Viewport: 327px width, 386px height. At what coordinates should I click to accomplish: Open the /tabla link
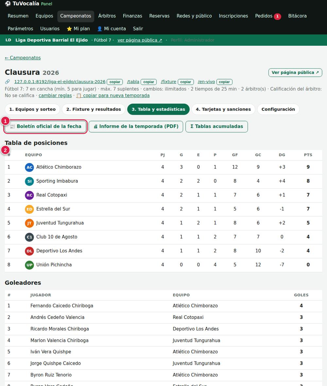click(133, 82)
